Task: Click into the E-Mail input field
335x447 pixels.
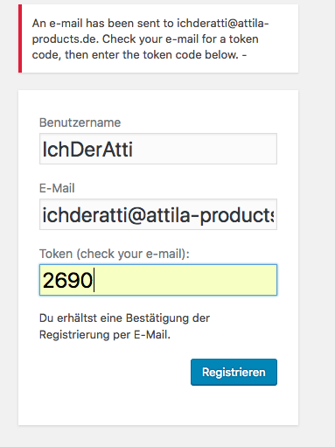Action: 158,214
